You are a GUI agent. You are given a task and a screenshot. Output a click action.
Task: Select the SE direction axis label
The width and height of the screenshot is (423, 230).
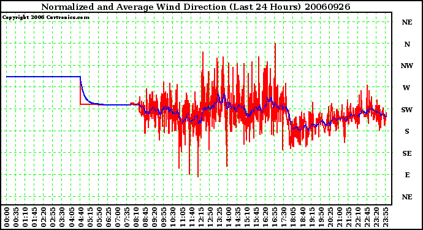407,153
